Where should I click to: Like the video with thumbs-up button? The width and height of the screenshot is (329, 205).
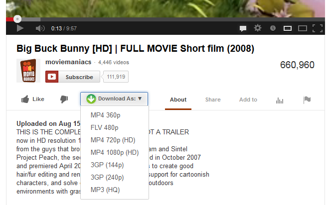coord(33,100)
